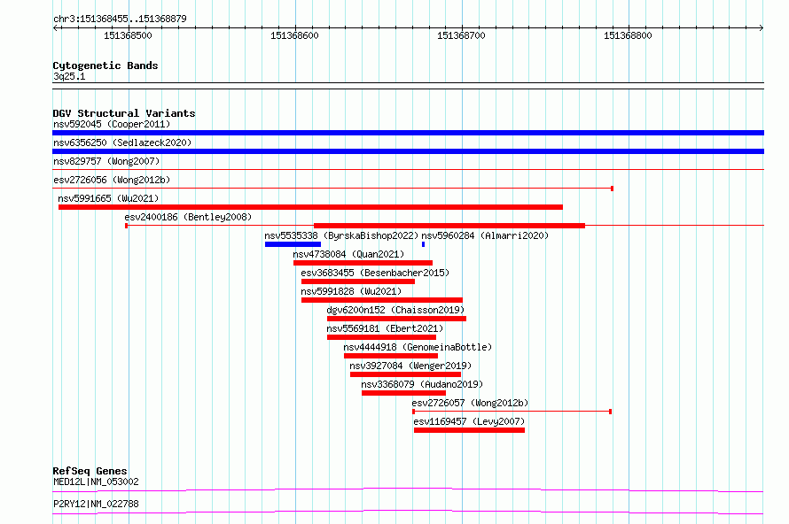
Task: Click the esv2400186 left endpoint marker
Action: (x=126, y=226)
